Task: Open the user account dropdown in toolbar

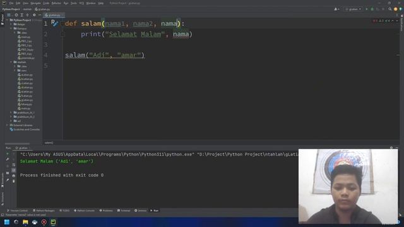Action: pos(336,9)
